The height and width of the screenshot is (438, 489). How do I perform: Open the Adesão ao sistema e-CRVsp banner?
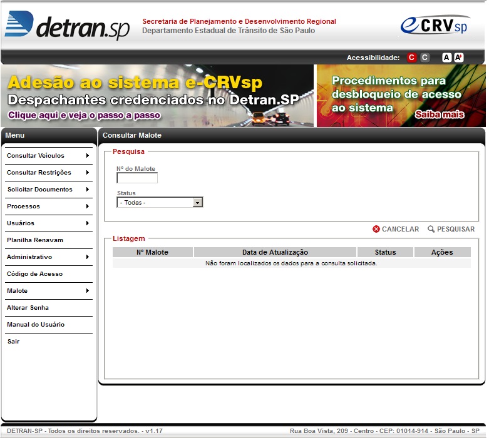tap(157, 95)
